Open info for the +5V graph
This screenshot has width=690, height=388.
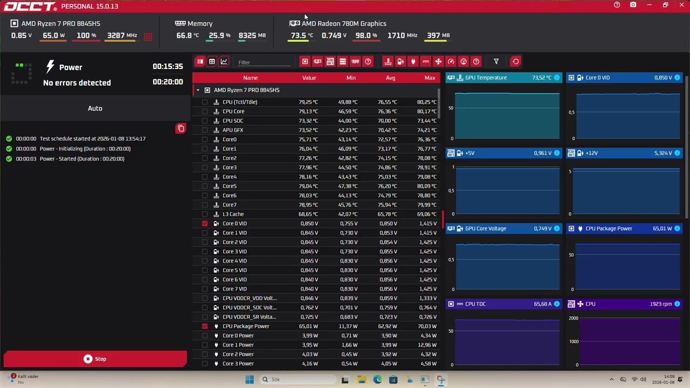pyautogui.click(x=557, y=153)
